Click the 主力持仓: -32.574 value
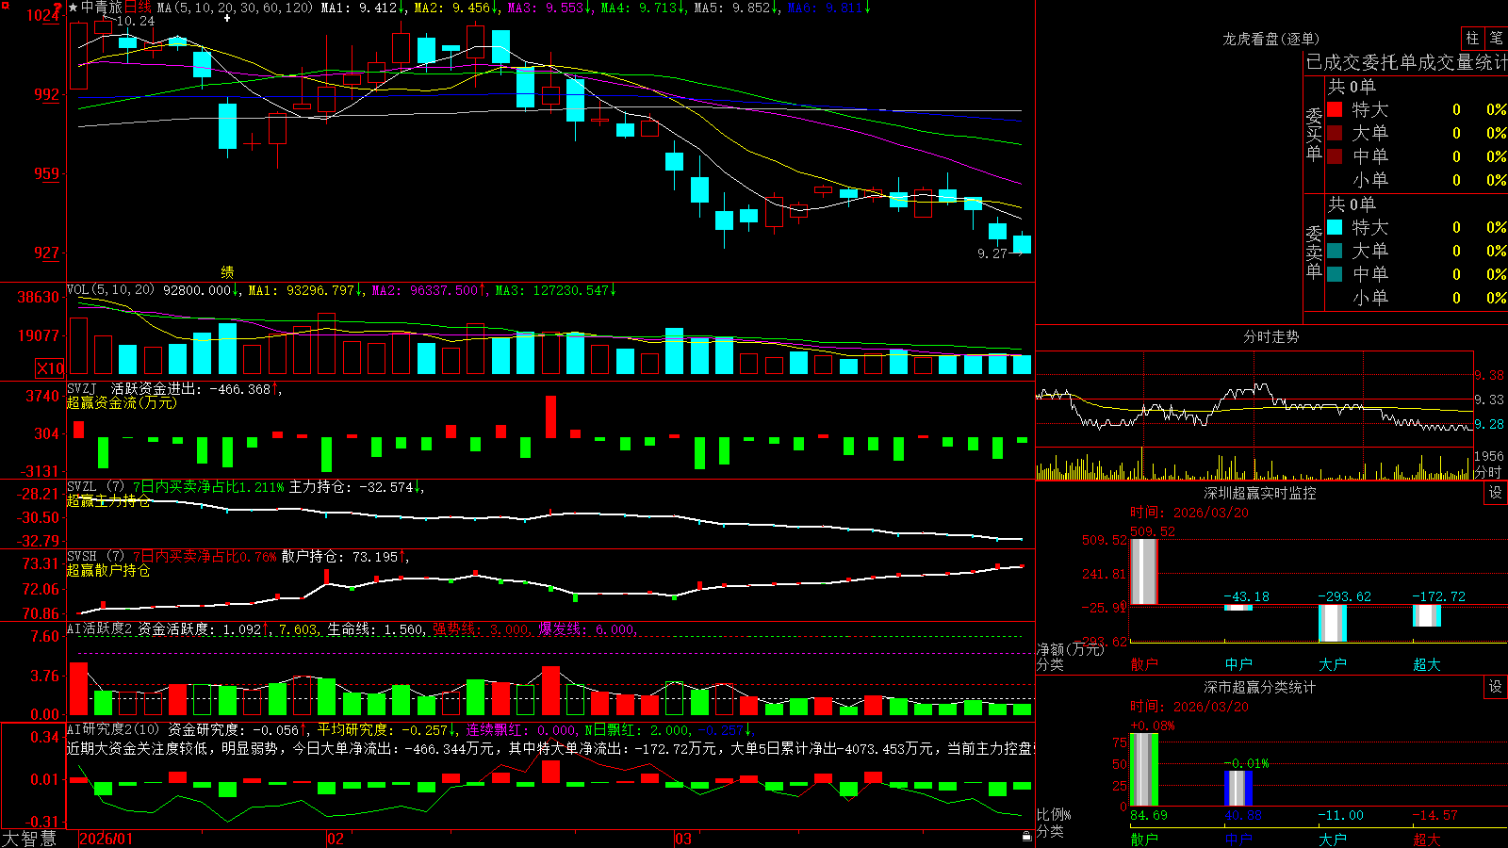This screenshot has width=1508, height=848. [x=351, y=486]
